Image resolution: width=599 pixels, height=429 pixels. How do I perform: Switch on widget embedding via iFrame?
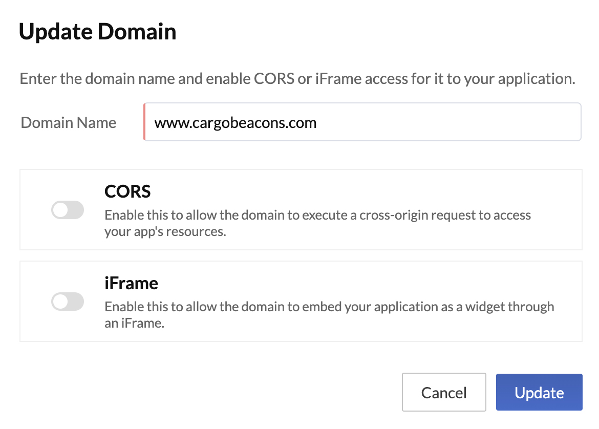pyautogui.click(x=68, y=302)
